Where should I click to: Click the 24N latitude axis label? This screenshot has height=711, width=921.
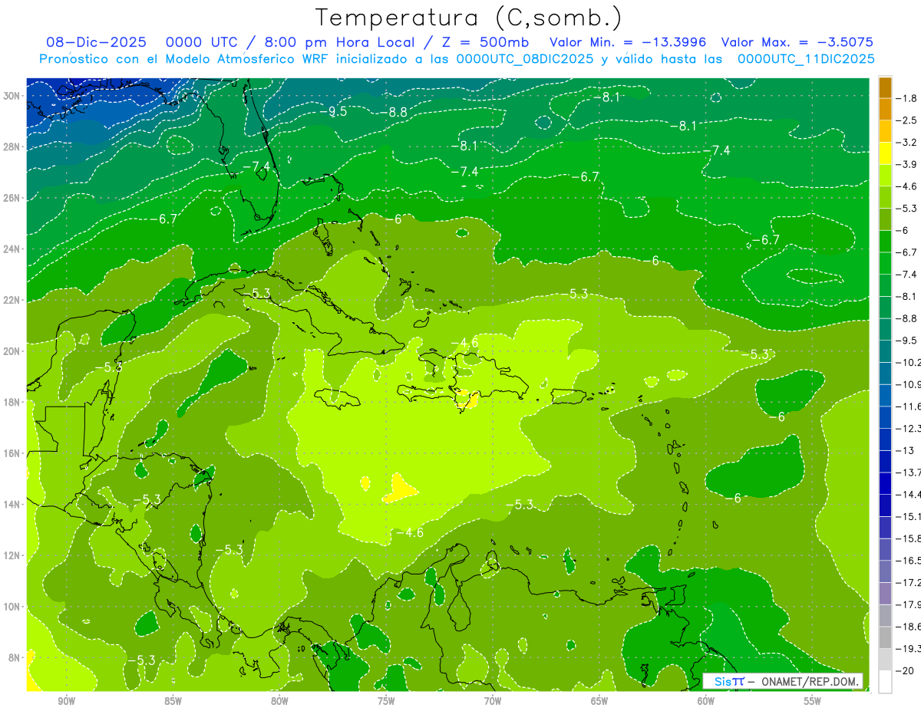pos(12,249)
